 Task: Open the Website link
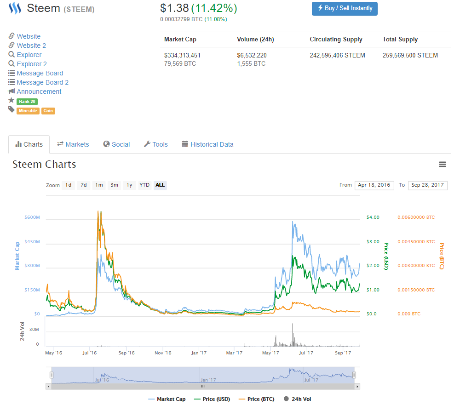click(29, 36)
